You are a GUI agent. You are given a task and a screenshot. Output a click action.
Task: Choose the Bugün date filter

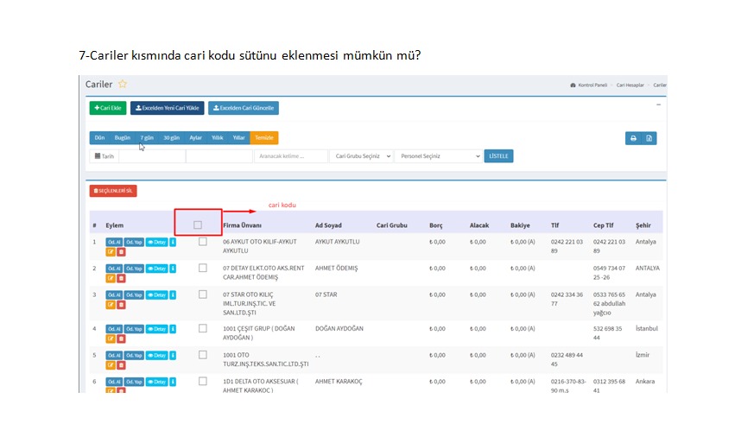pos(123,138)
